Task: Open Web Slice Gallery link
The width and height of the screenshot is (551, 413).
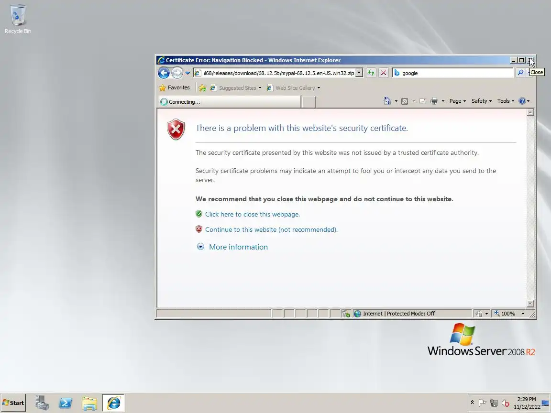Action: pyautogui.click(x=293, y=88)
